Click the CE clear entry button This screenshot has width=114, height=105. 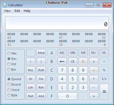tap(73, 61)
